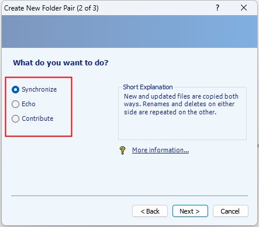This screenshot has width=259, height=227.
Task: Click the Synchronize label text
Action: 39,89
